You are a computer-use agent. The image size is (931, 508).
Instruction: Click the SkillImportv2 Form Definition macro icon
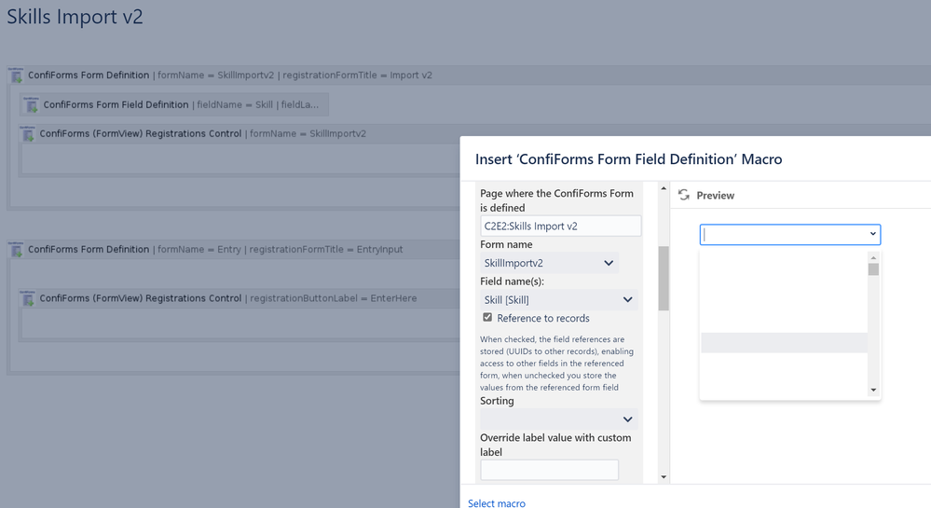pyautogui.click(x=16, y=75)
